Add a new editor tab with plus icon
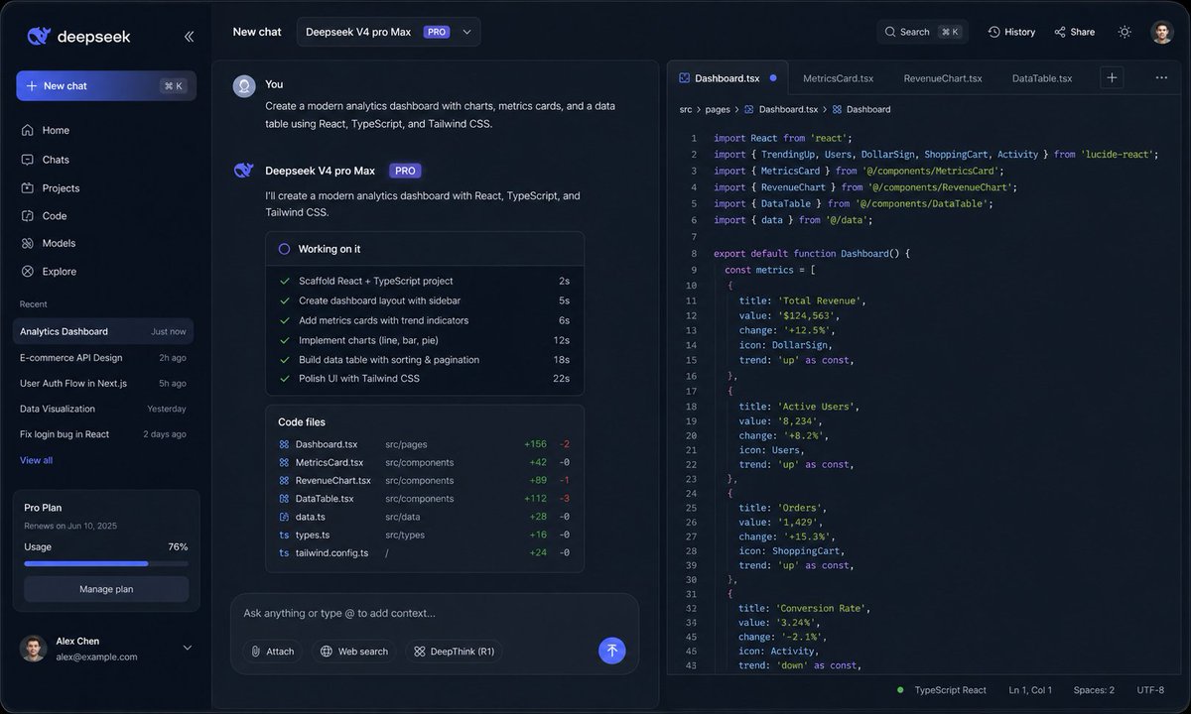The width and height of the screenshot is (1191, 714). click(x=1112, y=77)
